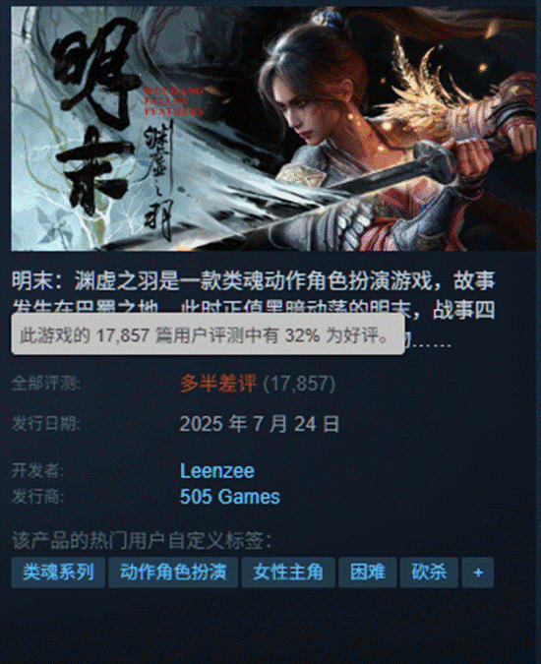
Task: Click the 开发者 label
Action: 38,470
